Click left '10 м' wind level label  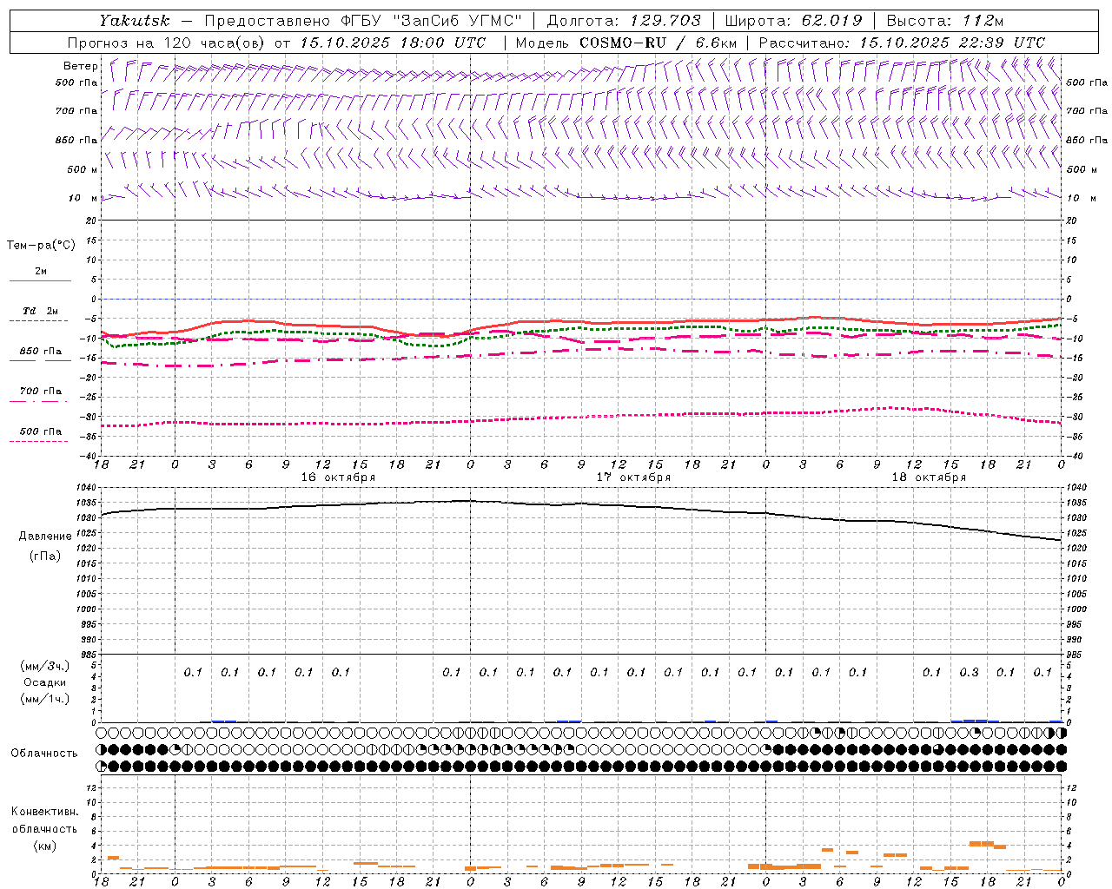[83, 198]
